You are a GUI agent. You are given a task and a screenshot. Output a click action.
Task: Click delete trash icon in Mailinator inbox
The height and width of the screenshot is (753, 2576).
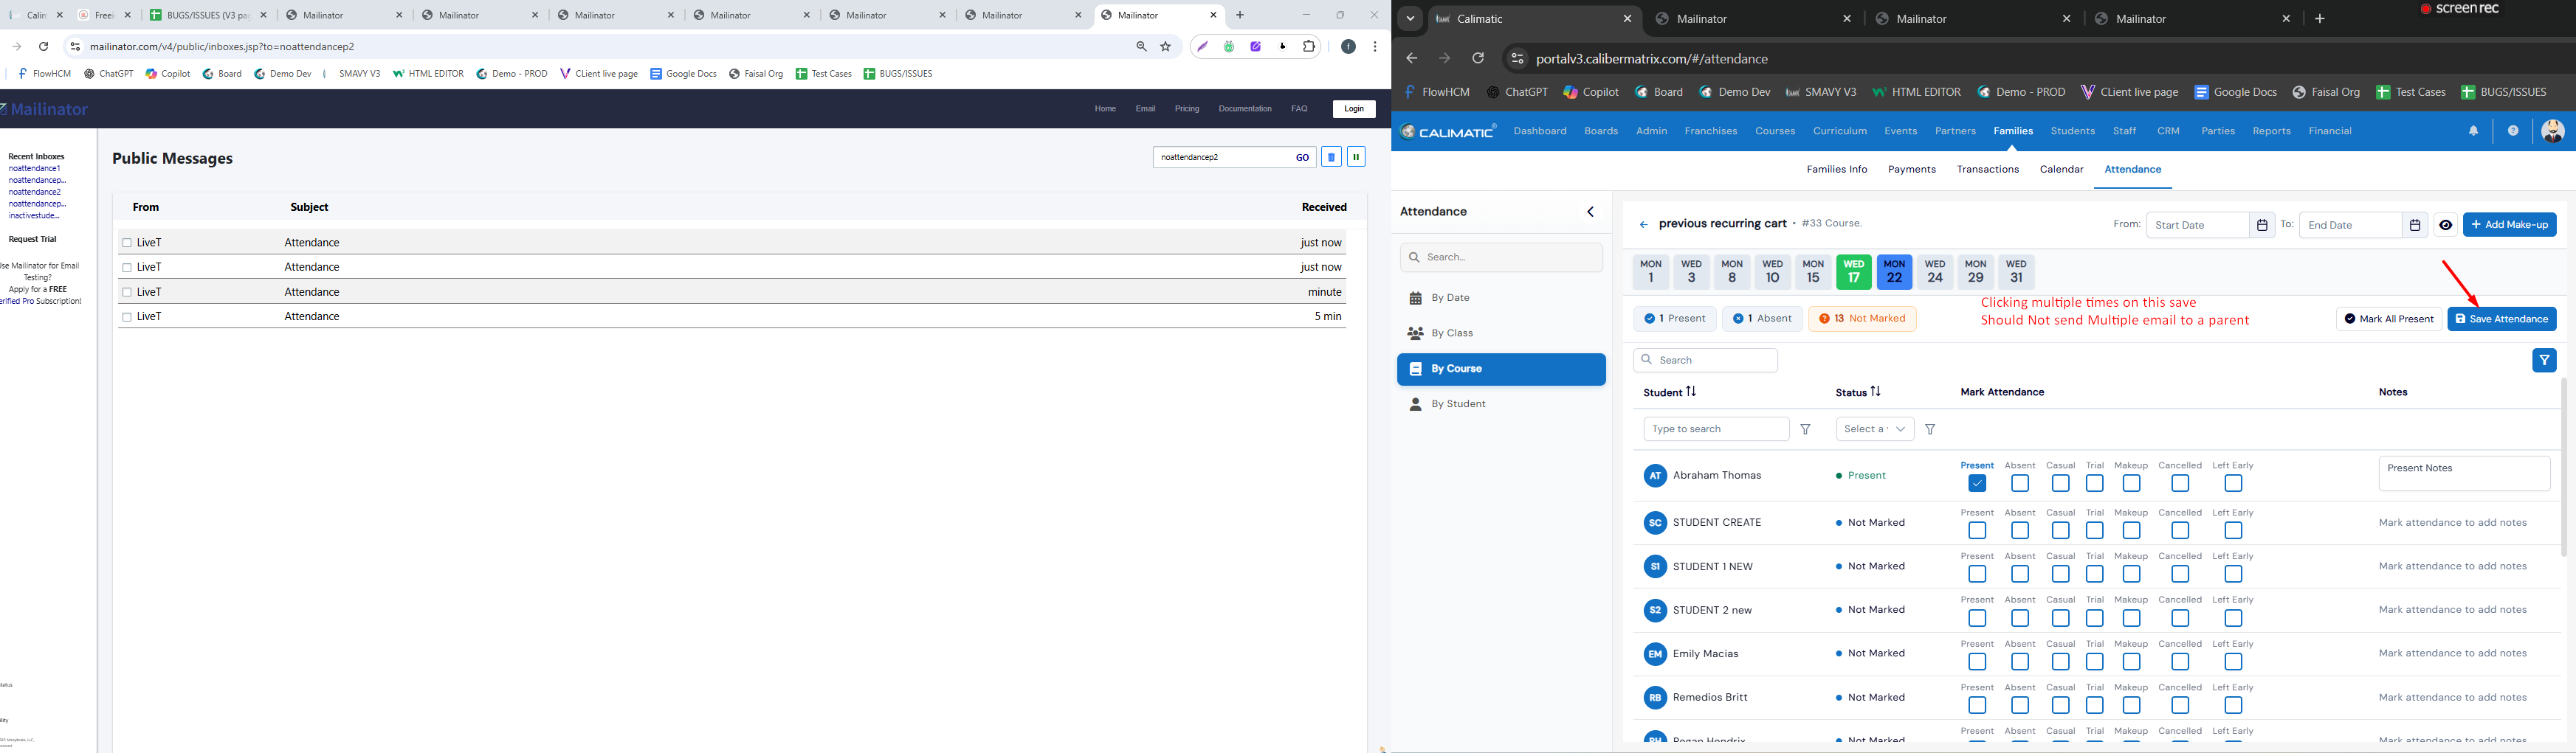coord(1331,157)
